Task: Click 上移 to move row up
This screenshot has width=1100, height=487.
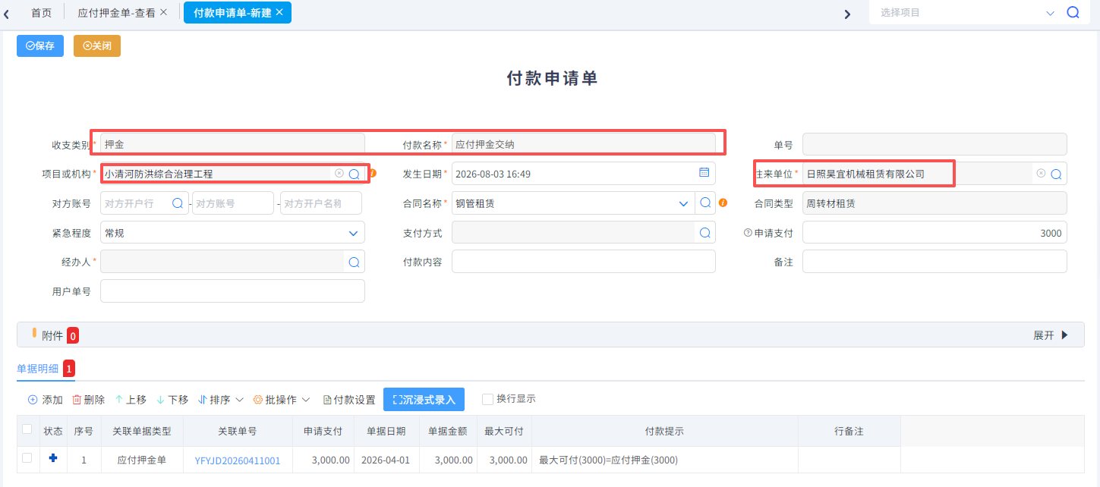Action: click(x=130, y=400)
